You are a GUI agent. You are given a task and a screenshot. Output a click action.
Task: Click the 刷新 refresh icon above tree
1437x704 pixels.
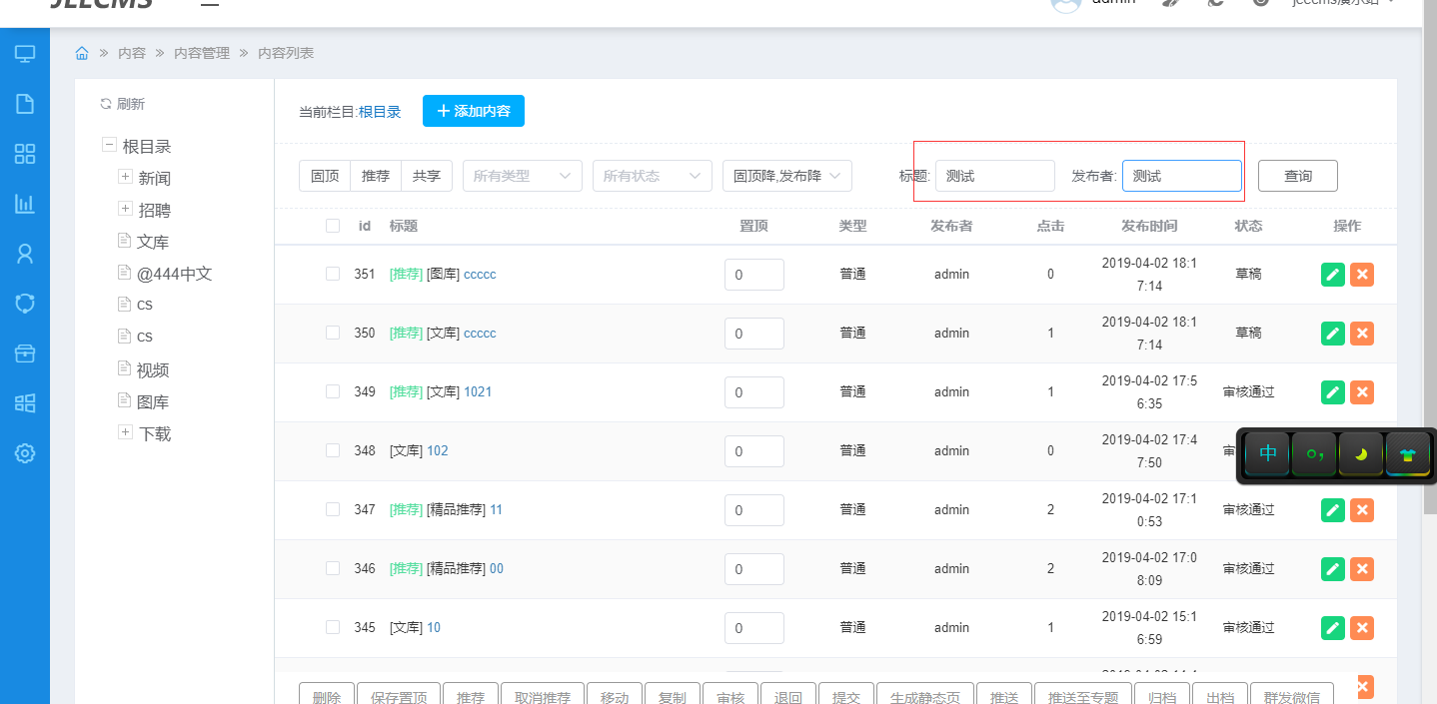[106, 104]
